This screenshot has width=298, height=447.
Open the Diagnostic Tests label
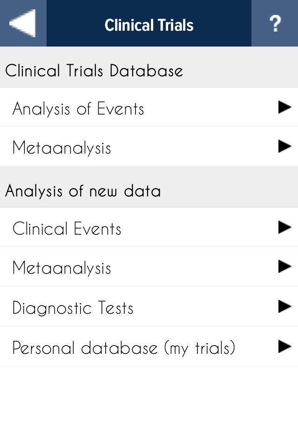[x=73, y=308]
